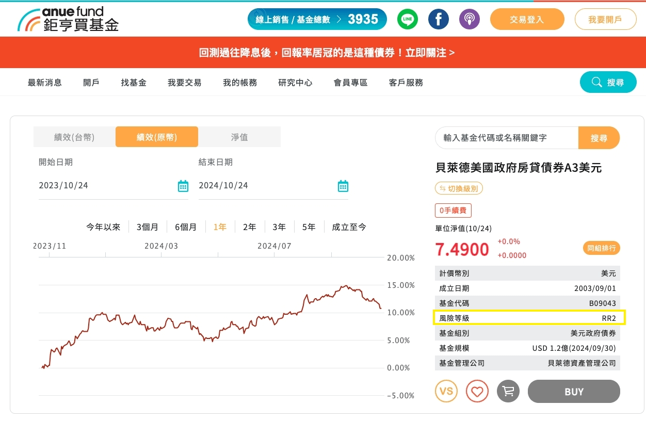Open 我要交易 menu

point(184,83)
